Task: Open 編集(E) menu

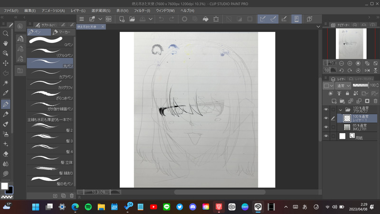Action: 30,10
